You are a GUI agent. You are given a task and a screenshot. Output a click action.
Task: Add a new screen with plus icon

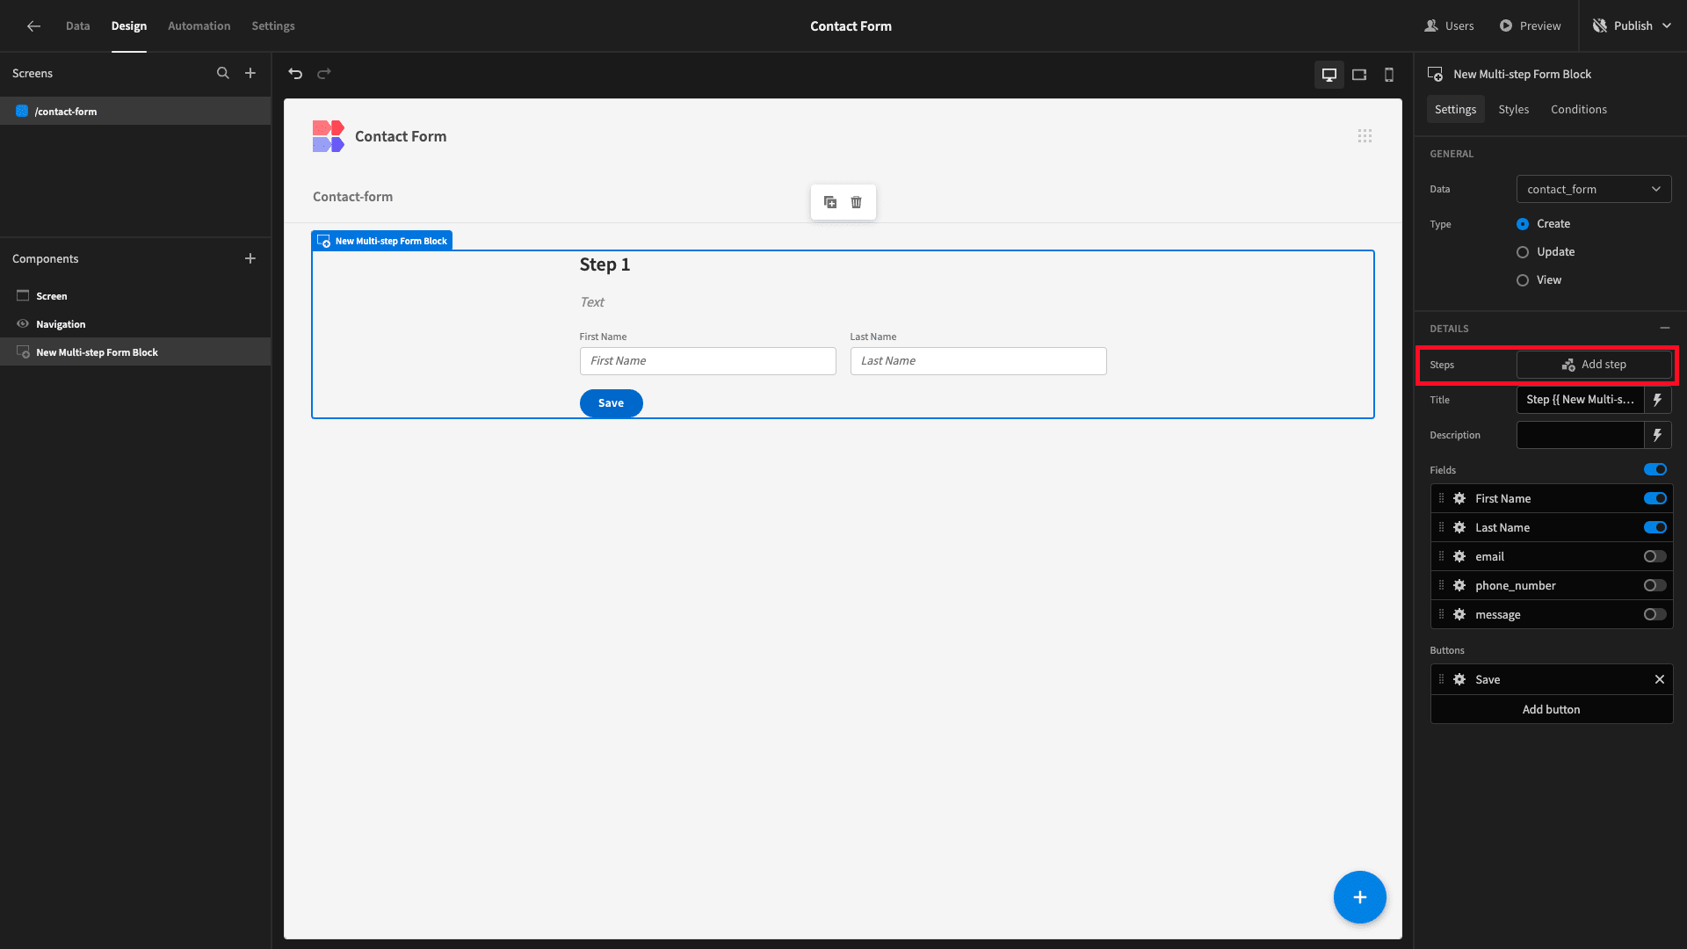pos(250,74)
